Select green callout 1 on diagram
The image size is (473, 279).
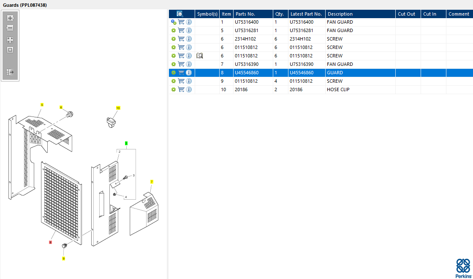[x=126, y=143]
